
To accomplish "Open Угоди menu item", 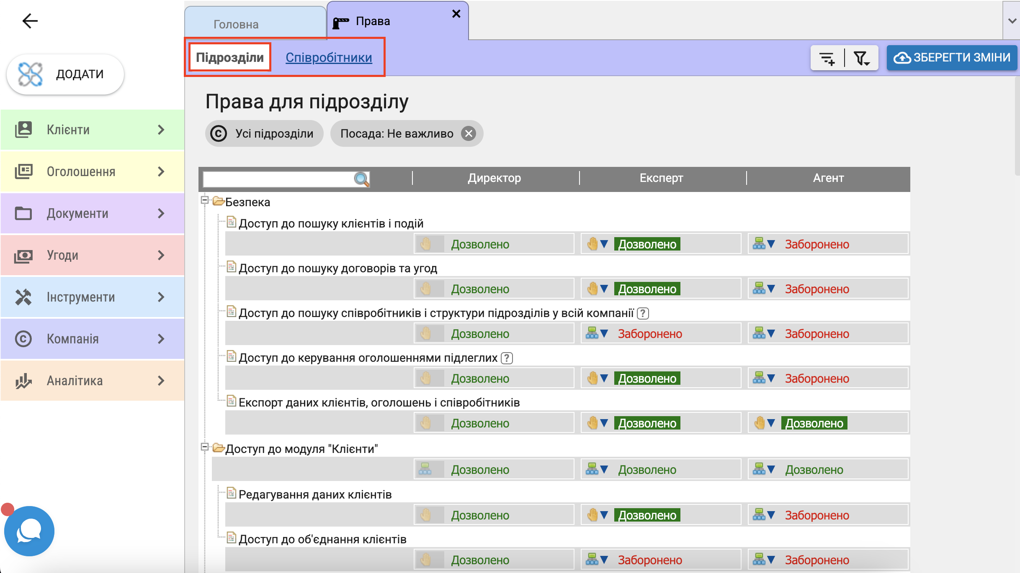I will [93, 255].
